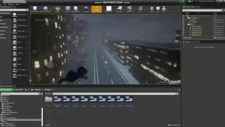
Task: Open Source Control dropdown arrow
Action: tap(51, 10)
